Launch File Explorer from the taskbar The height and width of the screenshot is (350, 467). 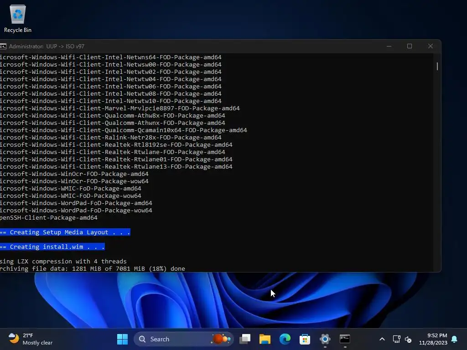click(265, 339)
